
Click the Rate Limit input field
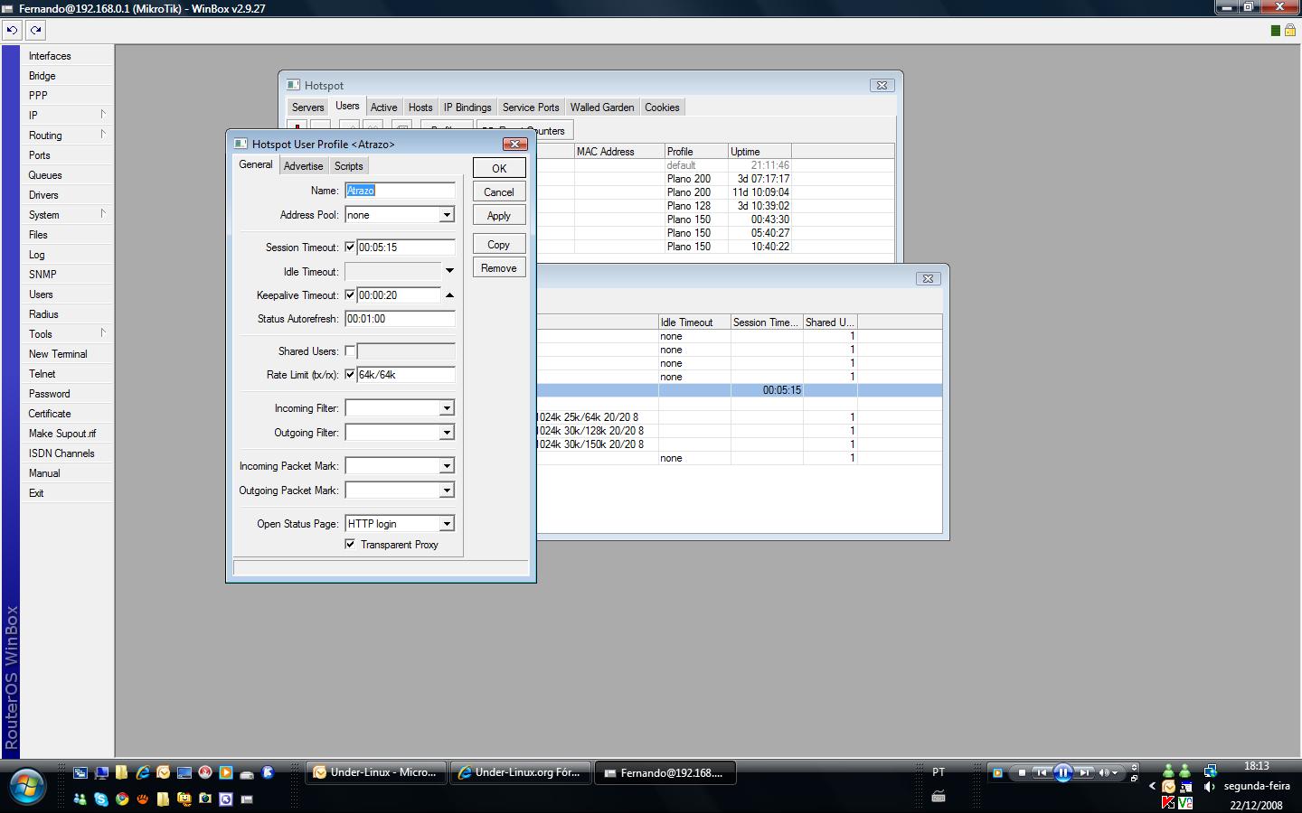405,375
